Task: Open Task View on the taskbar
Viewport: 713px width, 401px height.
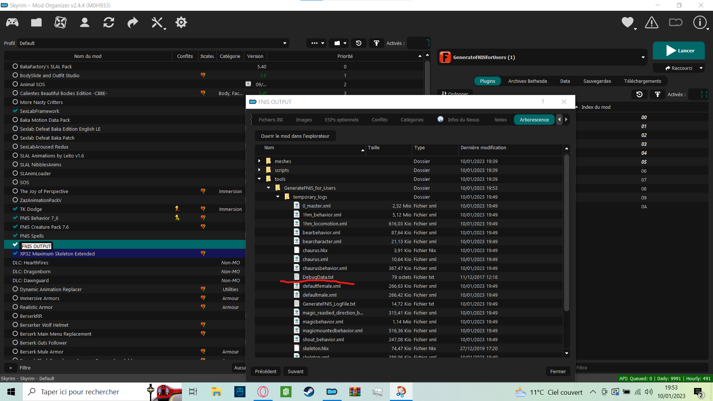Action: [193, 392]
